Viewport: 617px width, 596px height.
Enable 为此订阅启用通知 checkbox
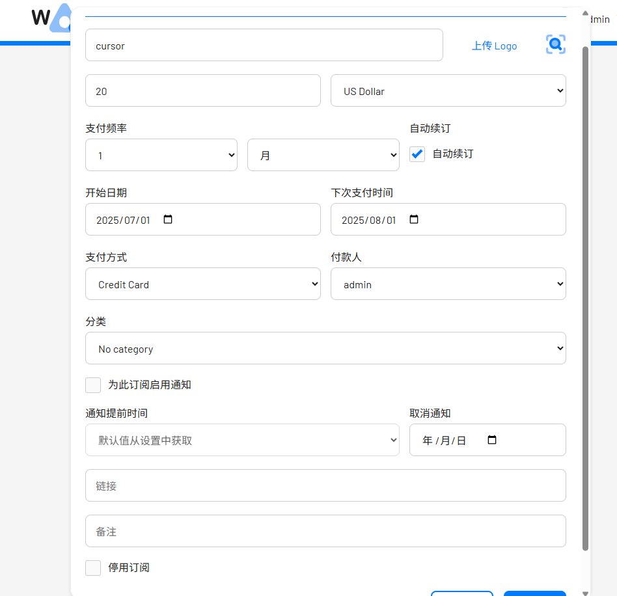(x=93, y=385)
